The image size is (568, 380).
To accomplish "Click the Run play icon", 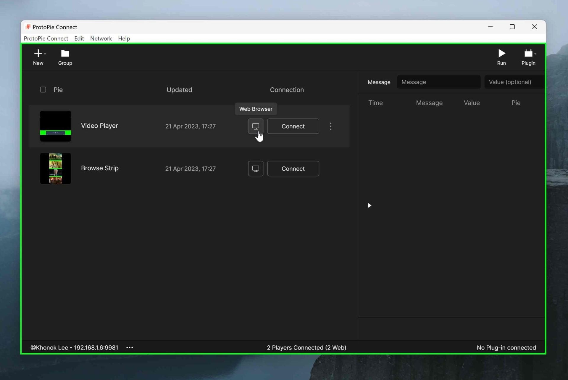I will pos(501,53).
